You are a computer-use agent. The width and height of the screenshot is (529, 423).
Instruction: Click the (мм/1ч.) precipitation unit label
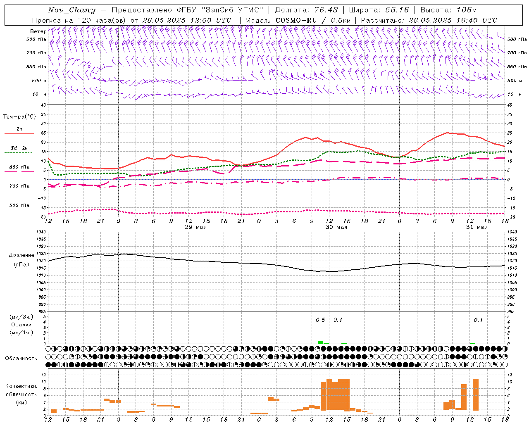click(x=21, y=333)
